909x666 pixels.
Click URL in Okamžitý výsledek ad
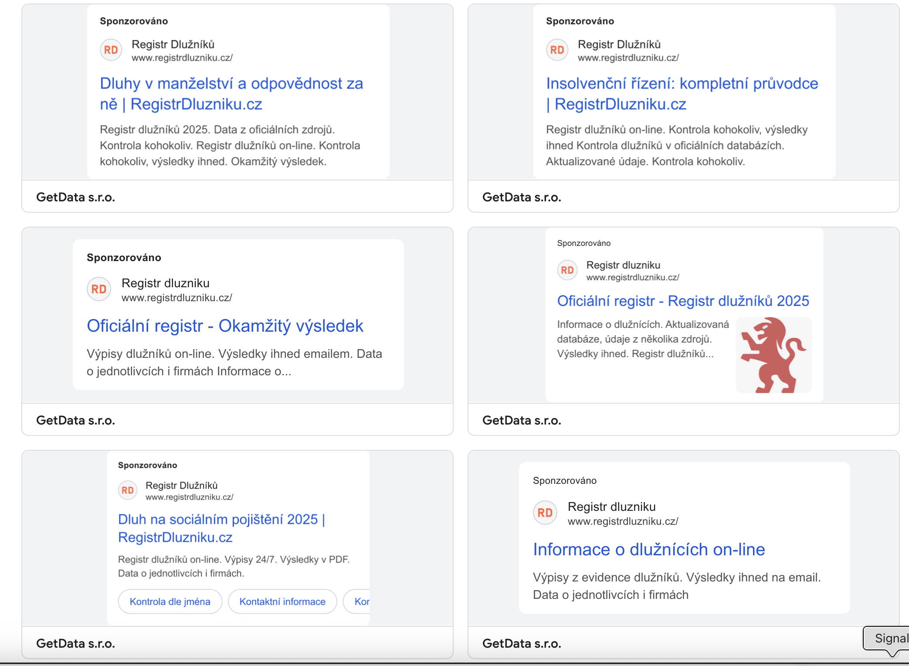point(177,298)
